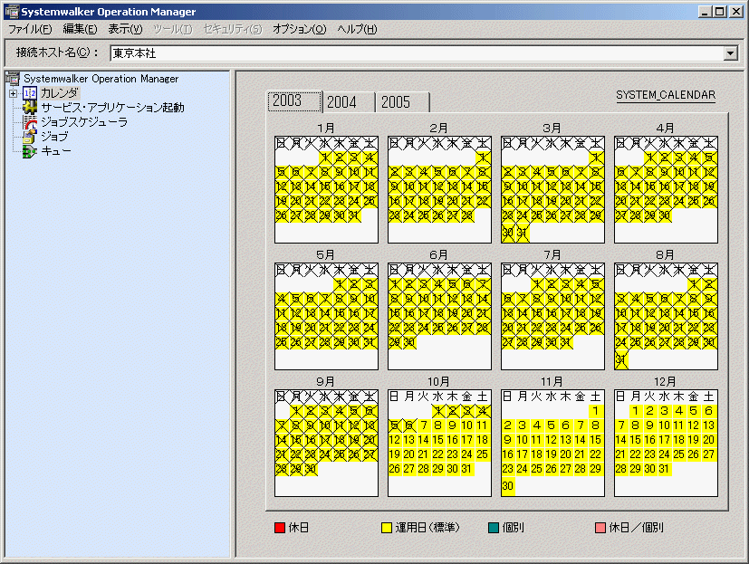The height and width of the screenshot is (564, 749).
Task: Click the 4月 month heading
Action: (665, 128)
